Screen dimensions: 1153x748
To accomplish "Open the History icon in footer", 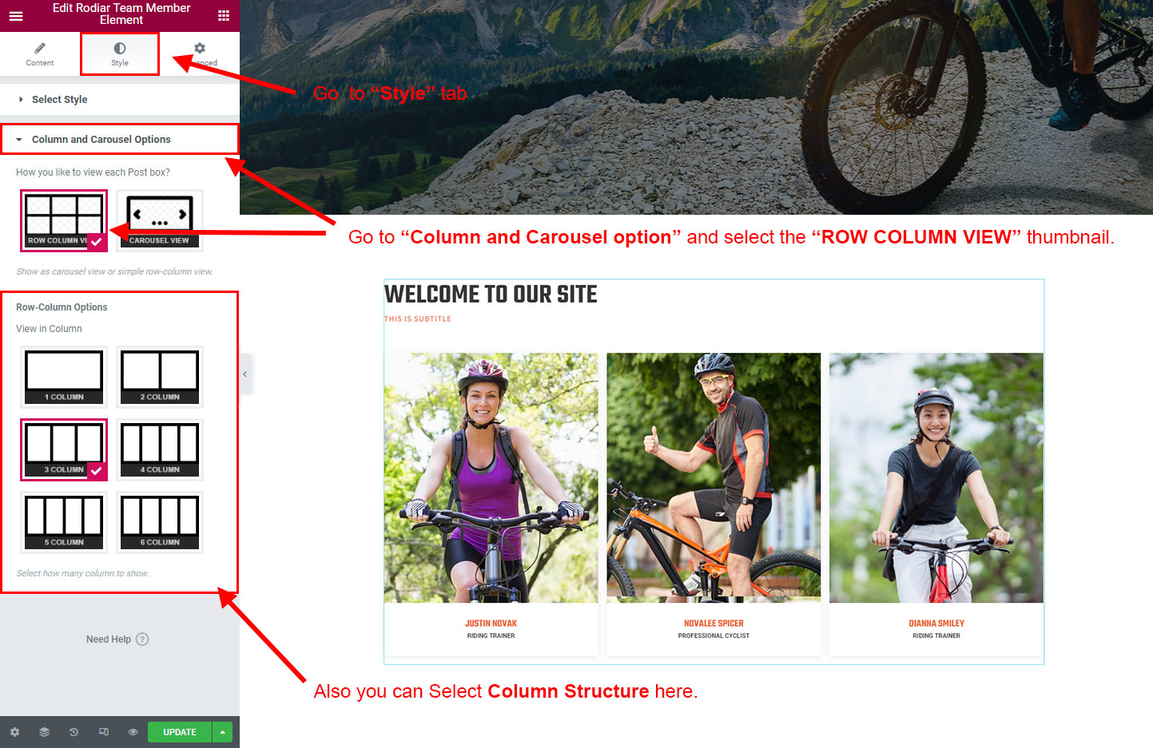I will coord(74,732).
